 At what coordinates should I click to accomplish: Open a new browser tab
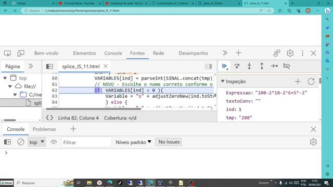[292, 4]
